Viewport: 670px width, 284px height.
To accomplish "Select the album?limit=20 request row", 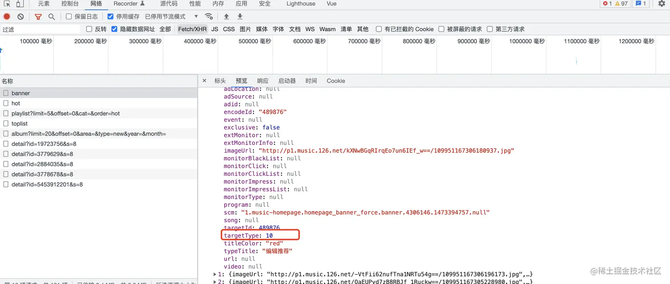I will pos(98,133).
